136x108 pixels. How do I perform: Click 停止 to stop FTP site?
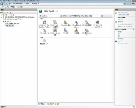click(119, 36)
